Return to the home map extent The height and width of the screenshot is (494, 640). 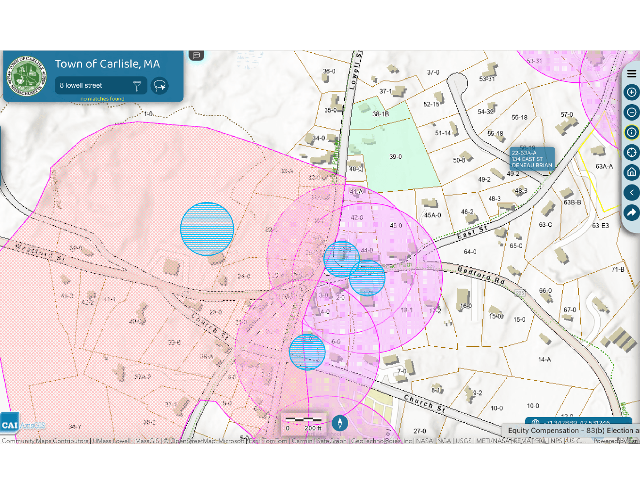point(631,172)
